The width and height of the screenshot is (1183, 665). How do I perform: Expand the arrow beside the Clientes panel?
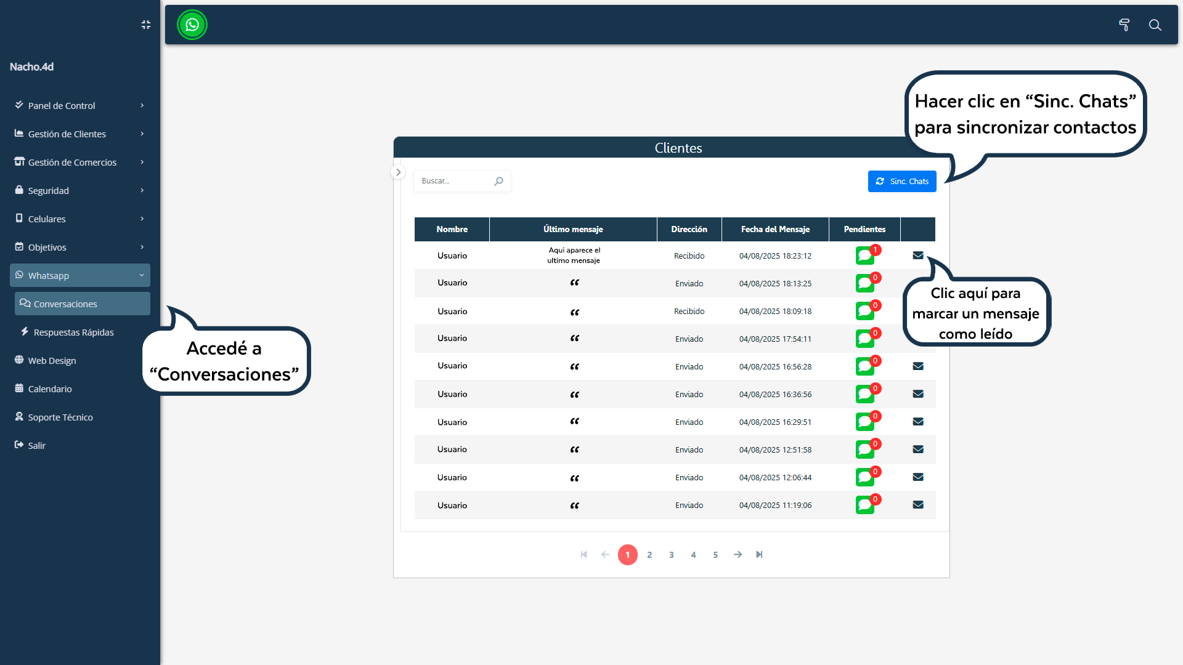[398, 172]
